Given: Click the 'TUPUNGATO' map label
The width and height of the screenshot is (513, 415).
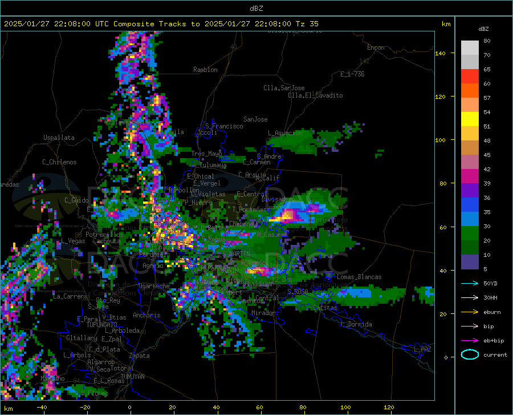Looking at the screenshot, I should pyautogui.click(x=102, y=325).
